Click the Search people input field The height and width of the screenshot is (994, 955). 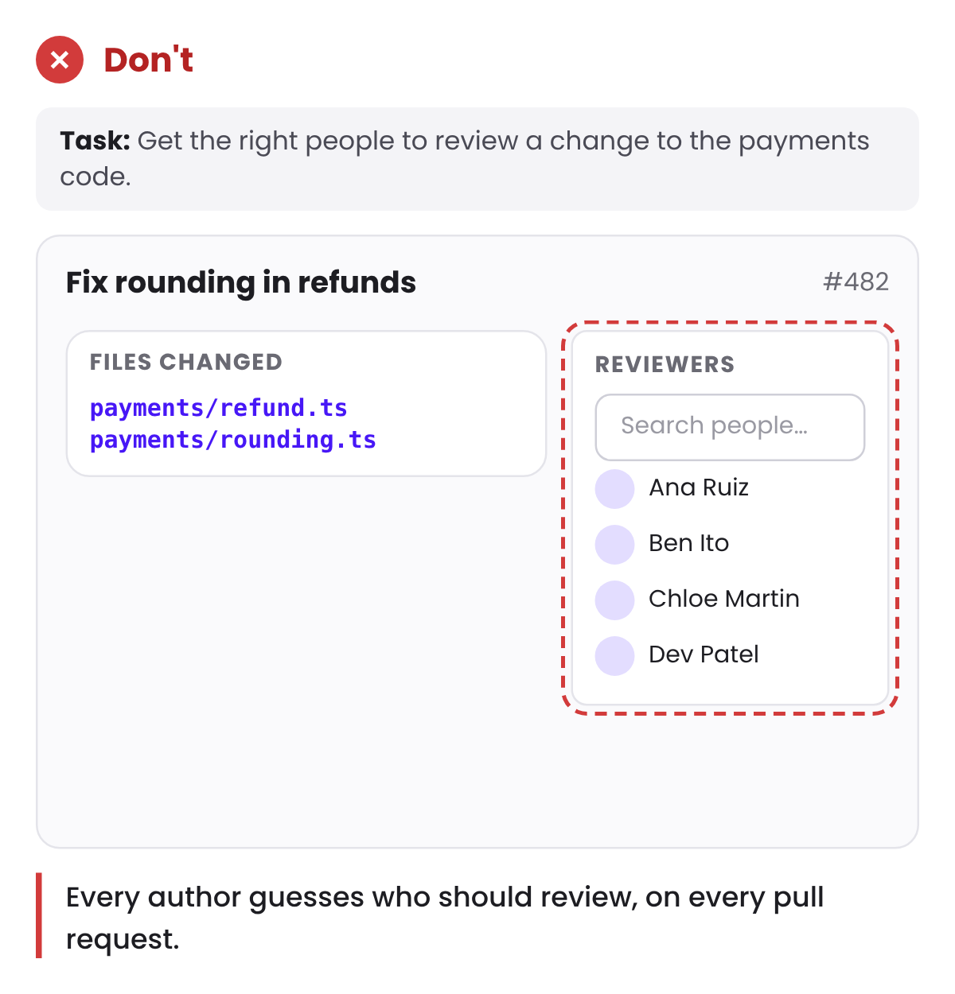pyautogui.click(x=730, y=427)
